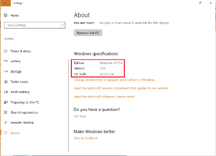Click the Multi-tasking icon
Viewport: 216px width, 156px height.
[6, 92]
